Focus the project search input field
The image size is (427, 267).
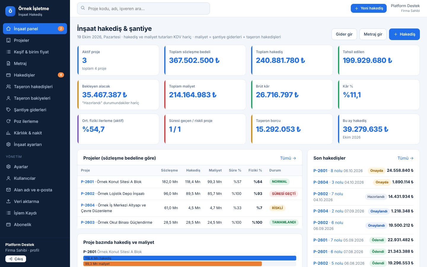144,9
